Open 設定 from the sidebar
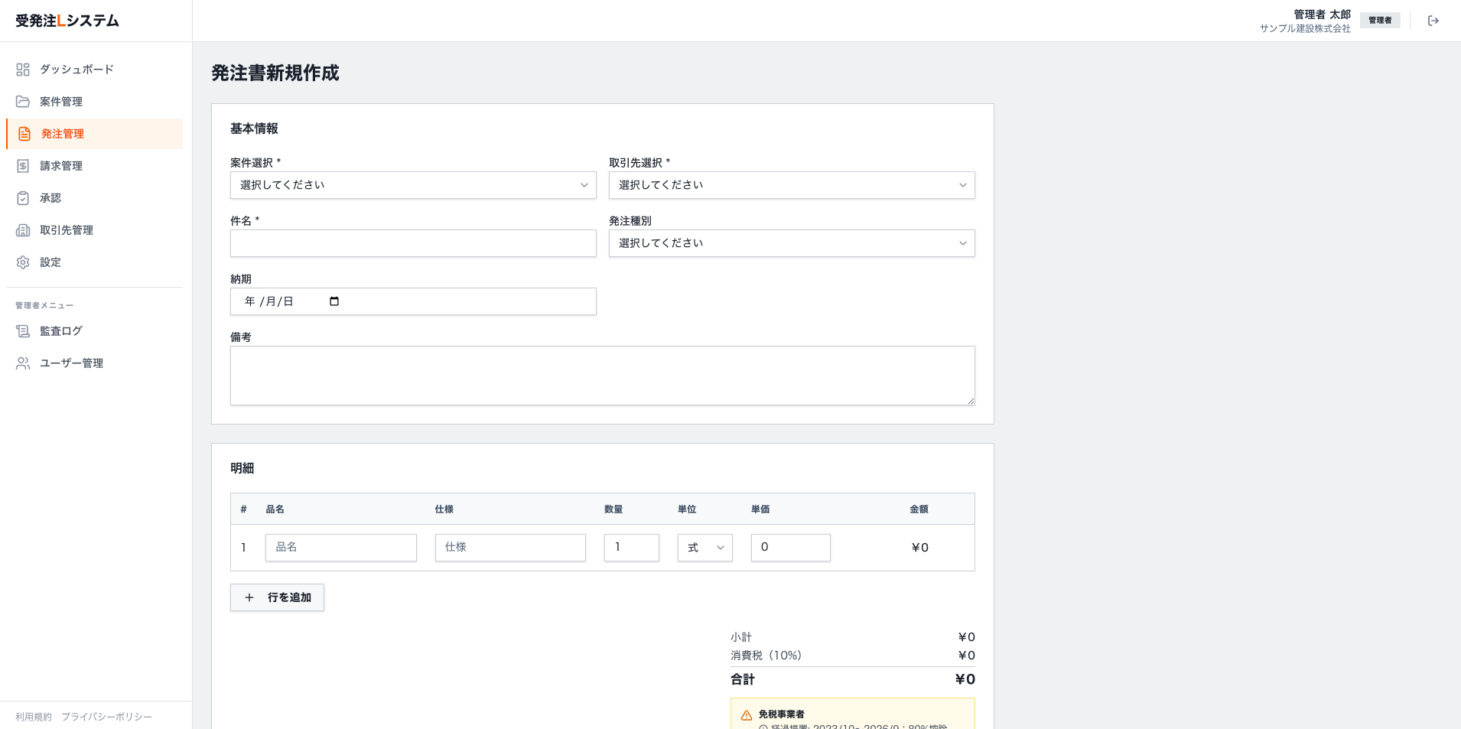Image resolution: width=1461 pixels, height=729 pixels. tap(94, 262)
